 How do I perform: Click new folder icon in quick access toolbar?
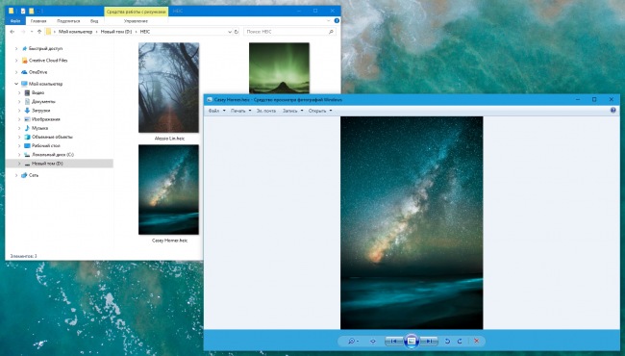pyautogui.click(x=31, y=11)
